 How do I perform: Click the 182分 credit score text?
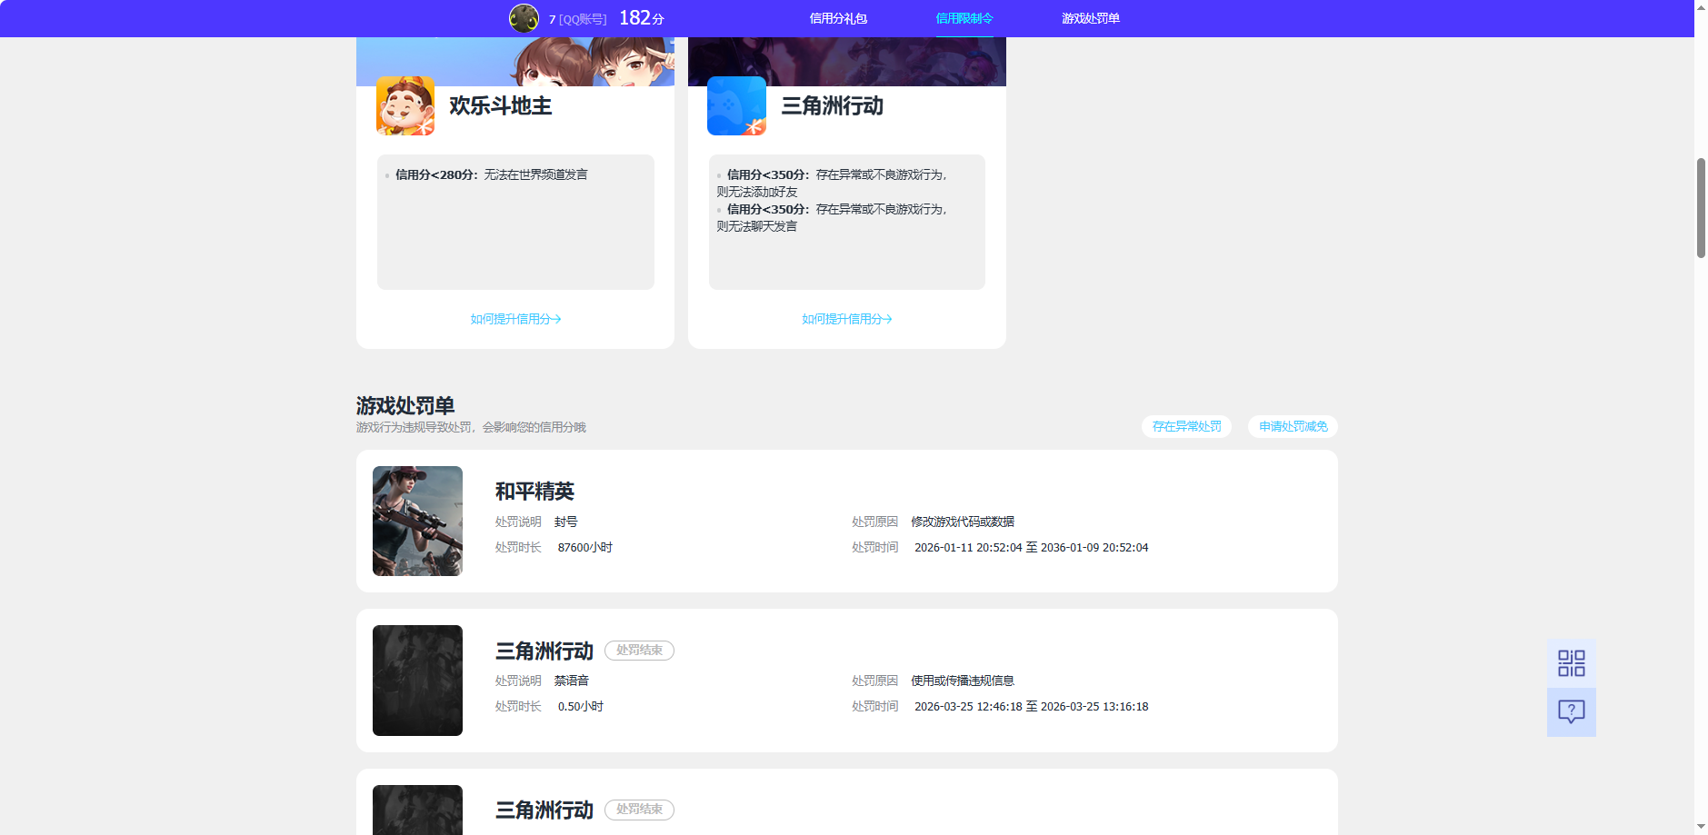tap(642, 18)
